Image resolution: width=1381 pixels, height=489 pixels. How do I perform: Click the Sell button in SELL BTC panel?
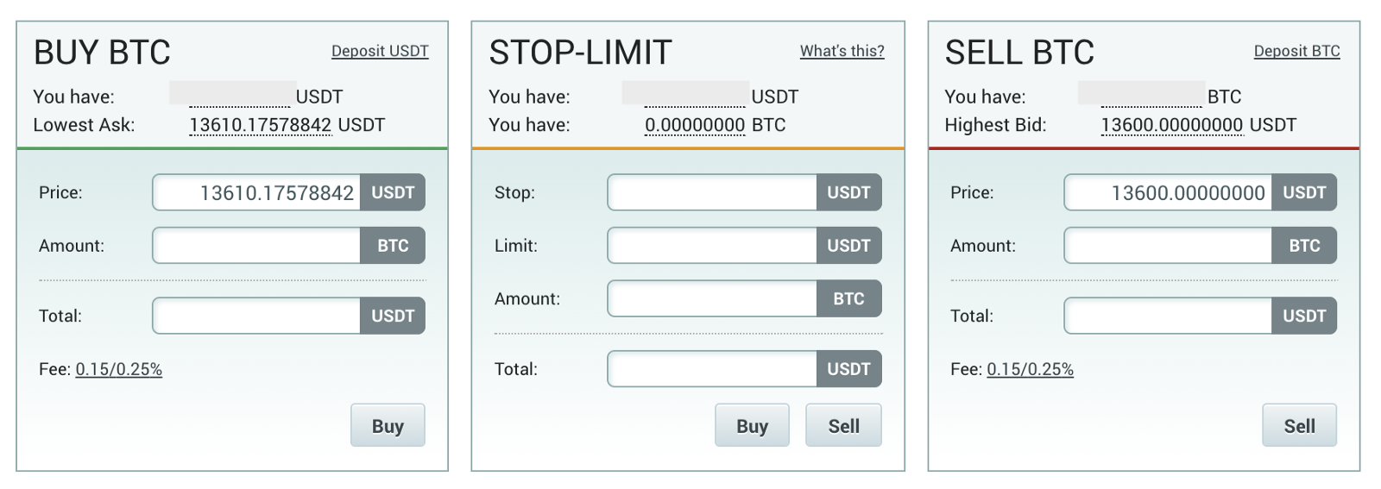pyautogui.click(x=1299, y=425)
